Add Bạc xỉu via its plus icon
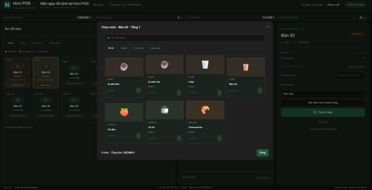This screenshot has width=372, height=190. (260, 91)
